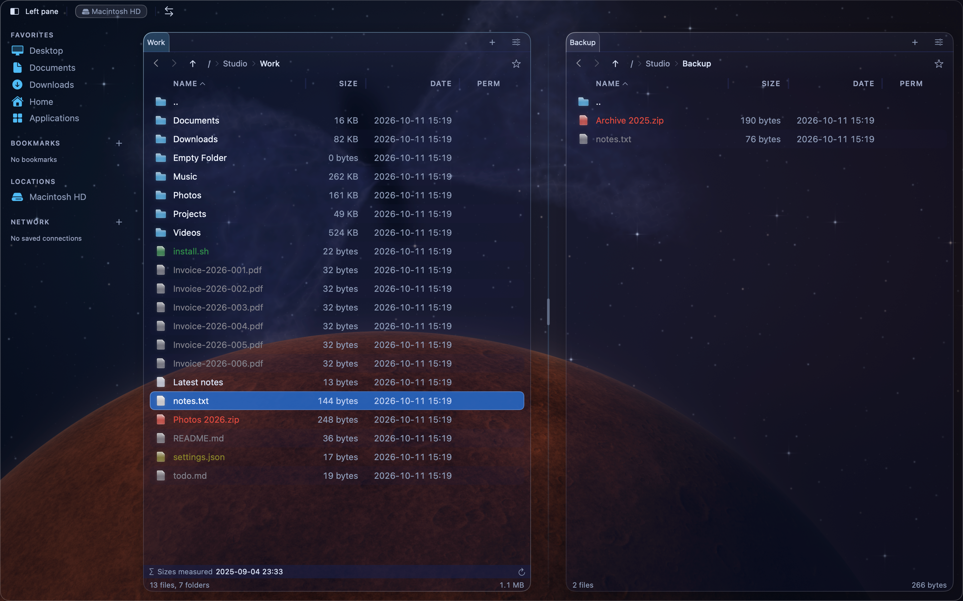Add new tab in Work pane
Image resolution: width=963 pixels, height=601 pixels.
coord(492,42)
